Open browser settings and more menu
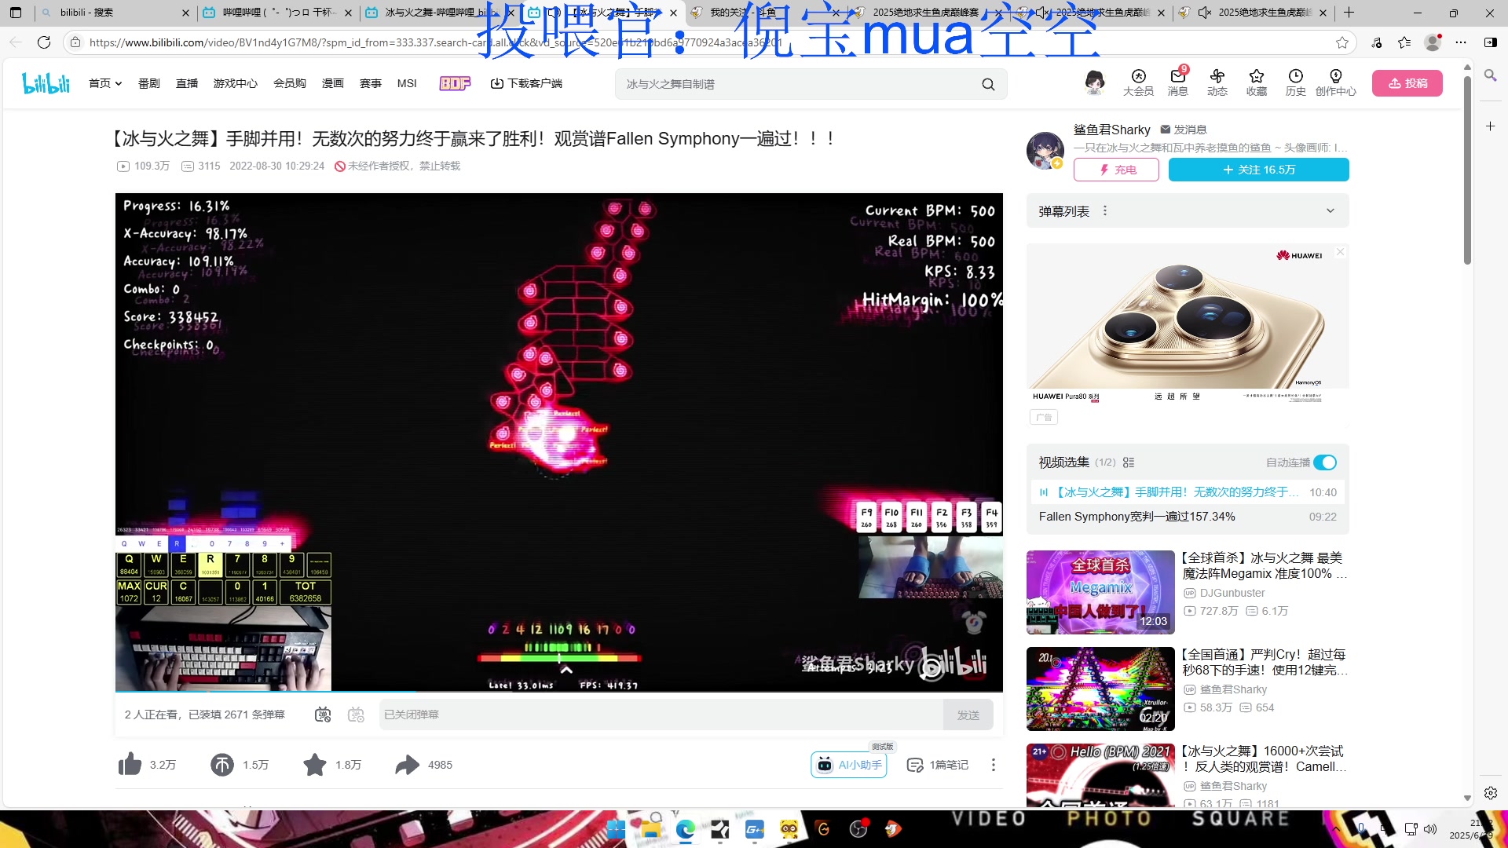This screenshot has height=848, width=1508. [x=1461, y=42]
